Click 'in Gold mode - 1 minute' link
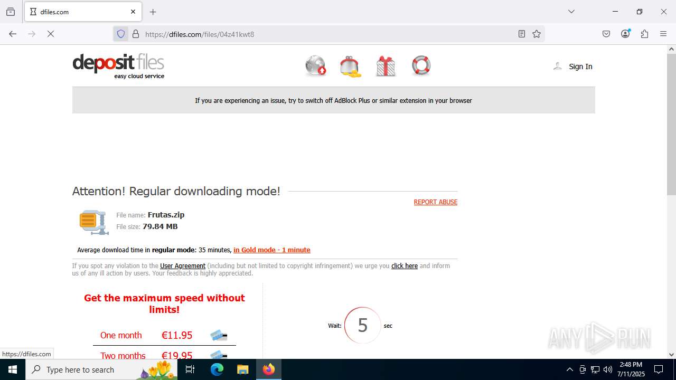This screenshot has height=380, width=676. click(272, 250)
